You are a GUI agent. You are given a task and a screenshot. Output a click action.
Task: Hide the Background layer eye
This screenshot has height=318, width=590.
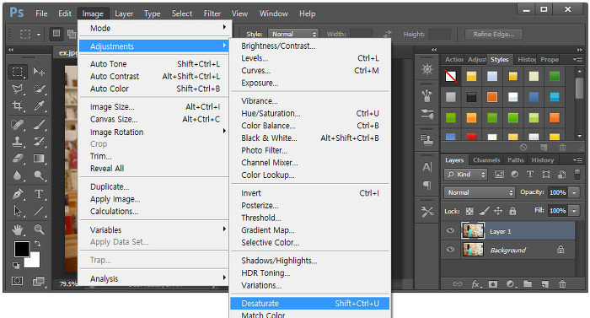tap(450, 250)
